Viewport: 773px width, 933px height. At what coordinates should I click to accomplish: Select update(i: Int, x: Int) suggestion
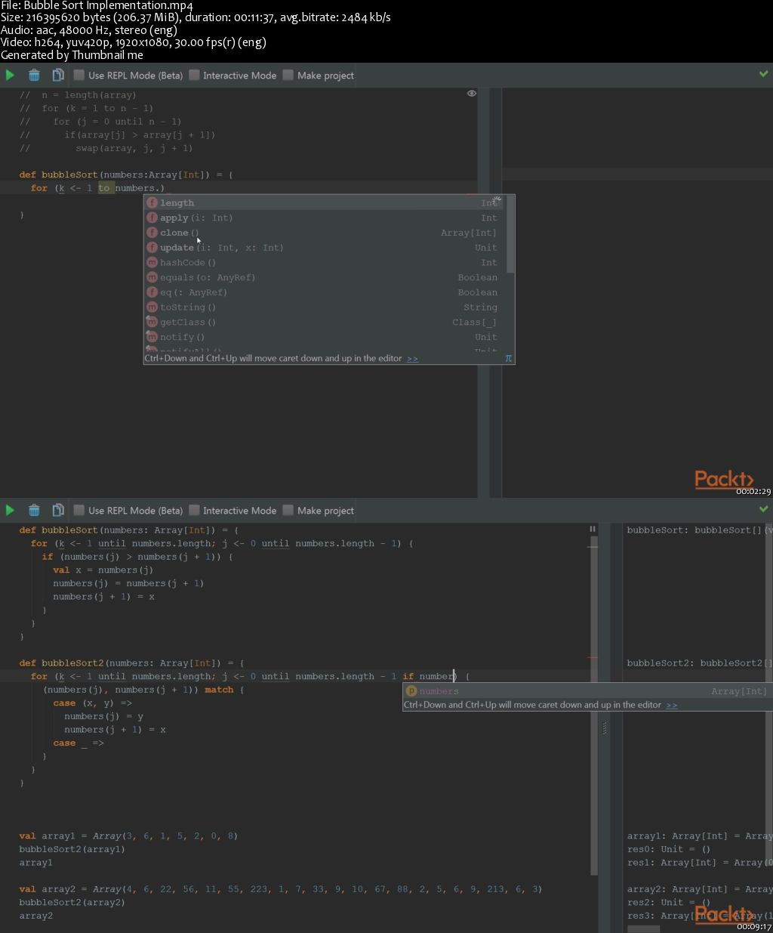click(325, 248)
